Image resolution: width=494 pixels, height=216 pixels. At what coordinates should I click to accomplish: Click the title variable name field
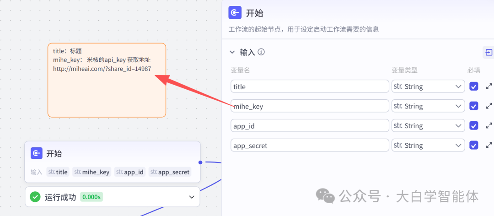click(x=310, y=86)
